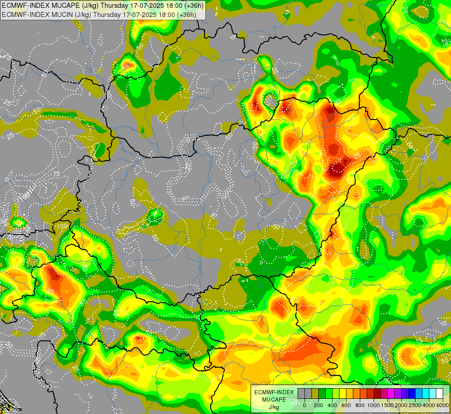Viewport: 451px width, 414px height.
Task: Click the dark red legend swatch
Action: tap(377, 393)
